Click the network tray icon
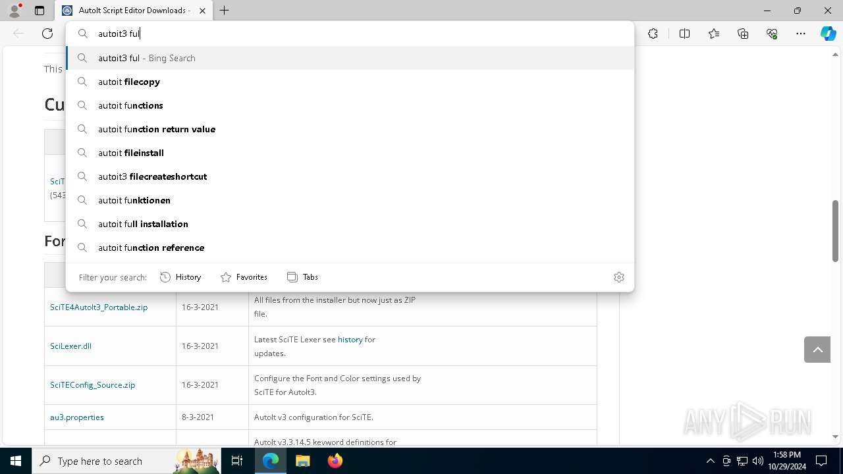The width and height of the screenshot is (843, 474). [742, 461]
